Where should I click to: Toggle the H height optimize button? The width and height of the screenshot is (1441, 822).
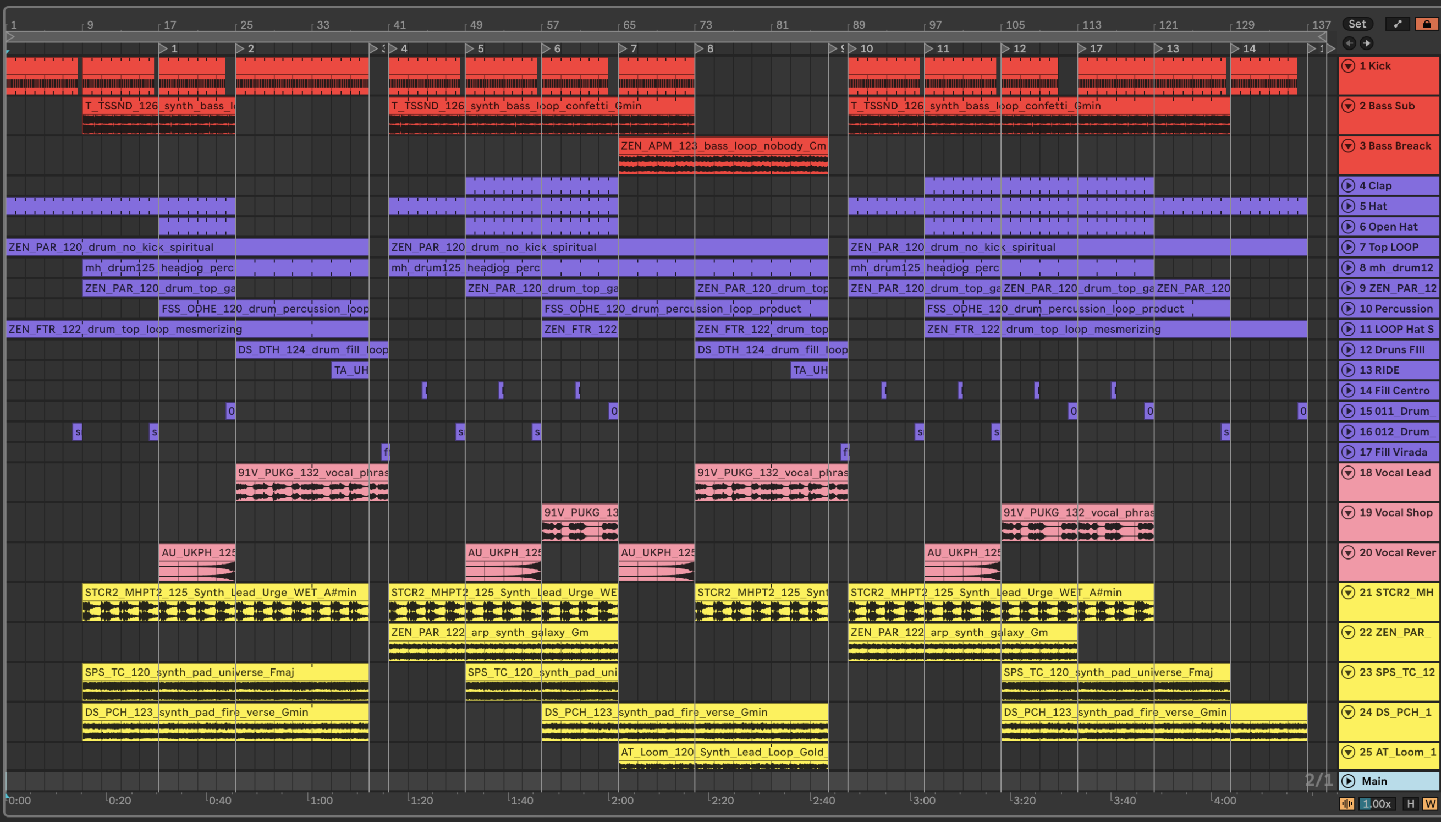pyautogui.click(x=1411, y=803)
